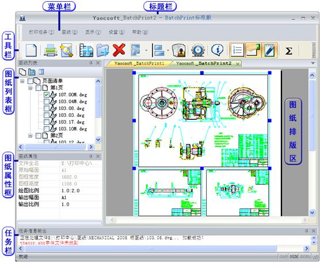Check the 第1页 checkbox

pos(39,88)
